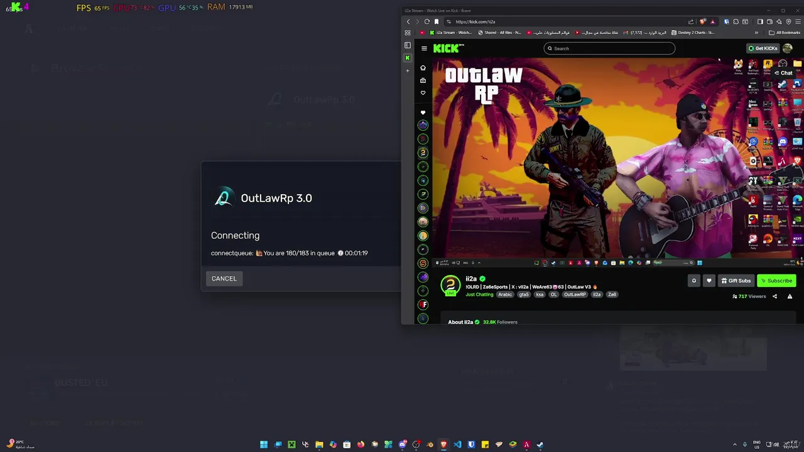Toggle notification bell for ii2a
This screenshot has height=452, width=804.
[x=694, y=281]
